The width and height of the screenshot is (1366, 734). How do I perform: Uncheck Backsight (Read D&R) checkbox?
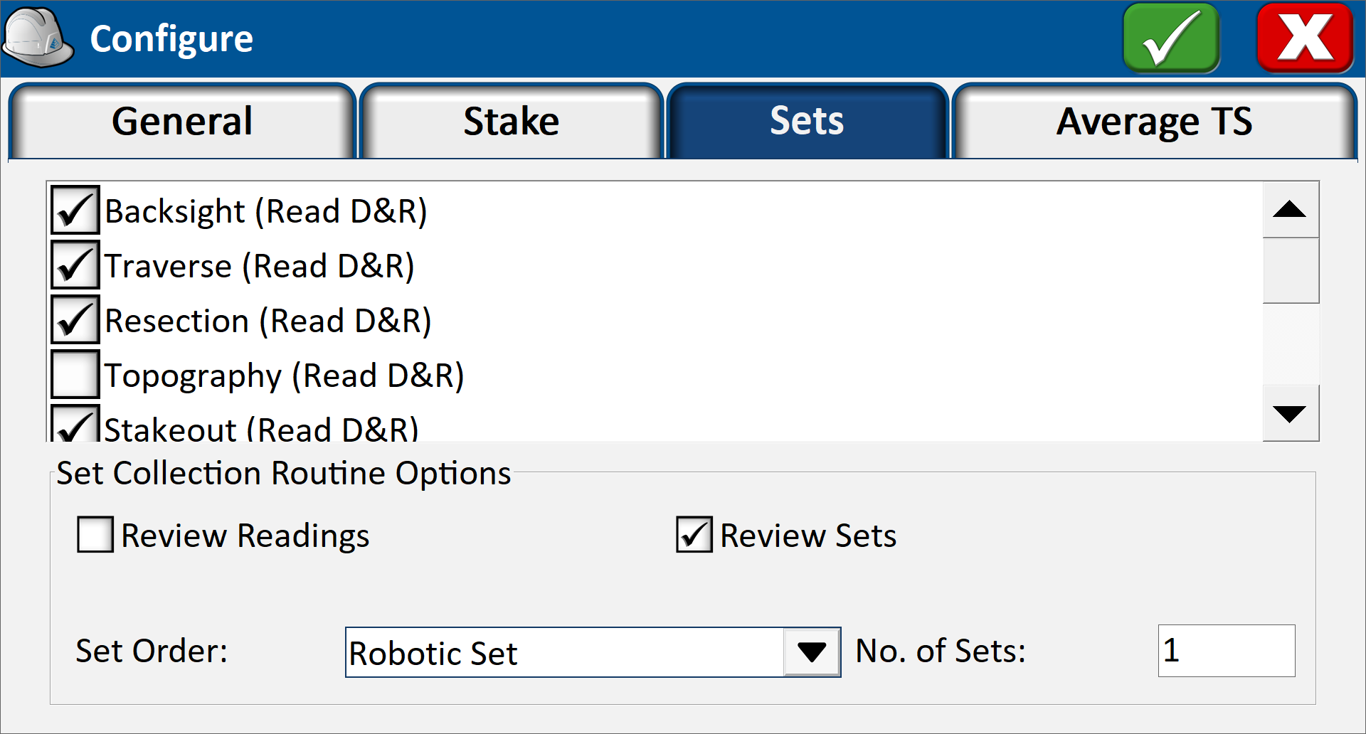[x=75, y=210]
